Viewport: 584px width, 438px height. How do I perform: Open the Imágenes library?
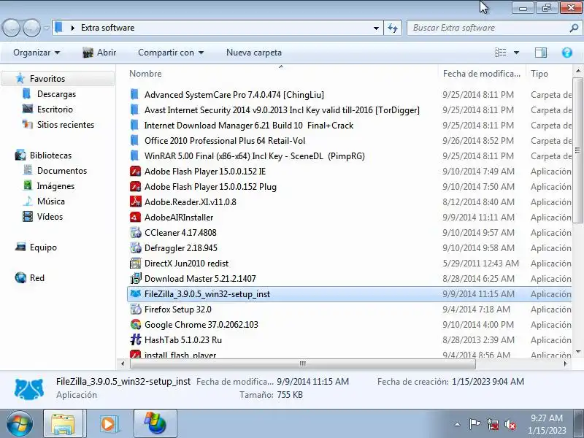point(55,186)
